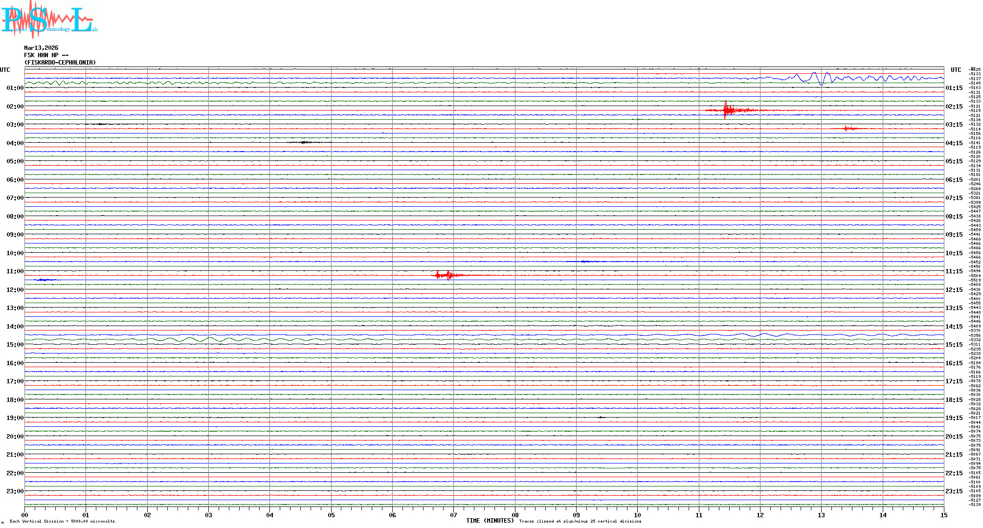Click the 02:15 time label on right axis
This screenshot has height=528, width=983.
coord(954,107)
